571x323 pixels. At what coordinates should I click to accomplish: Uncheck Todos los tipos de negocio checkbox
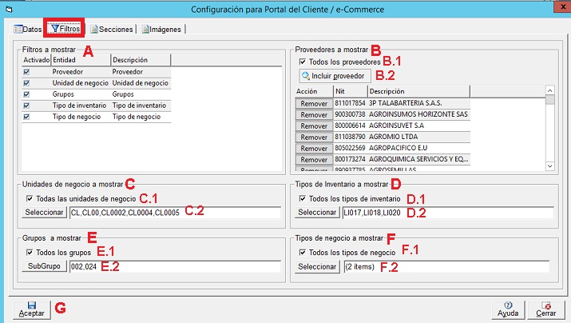302,253
